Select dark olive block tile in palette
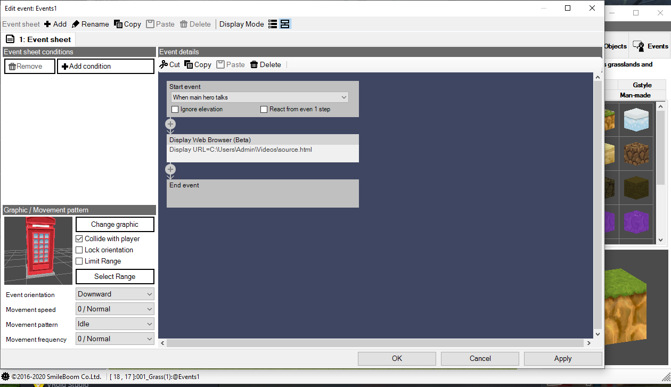 click(x=637, y=188)
